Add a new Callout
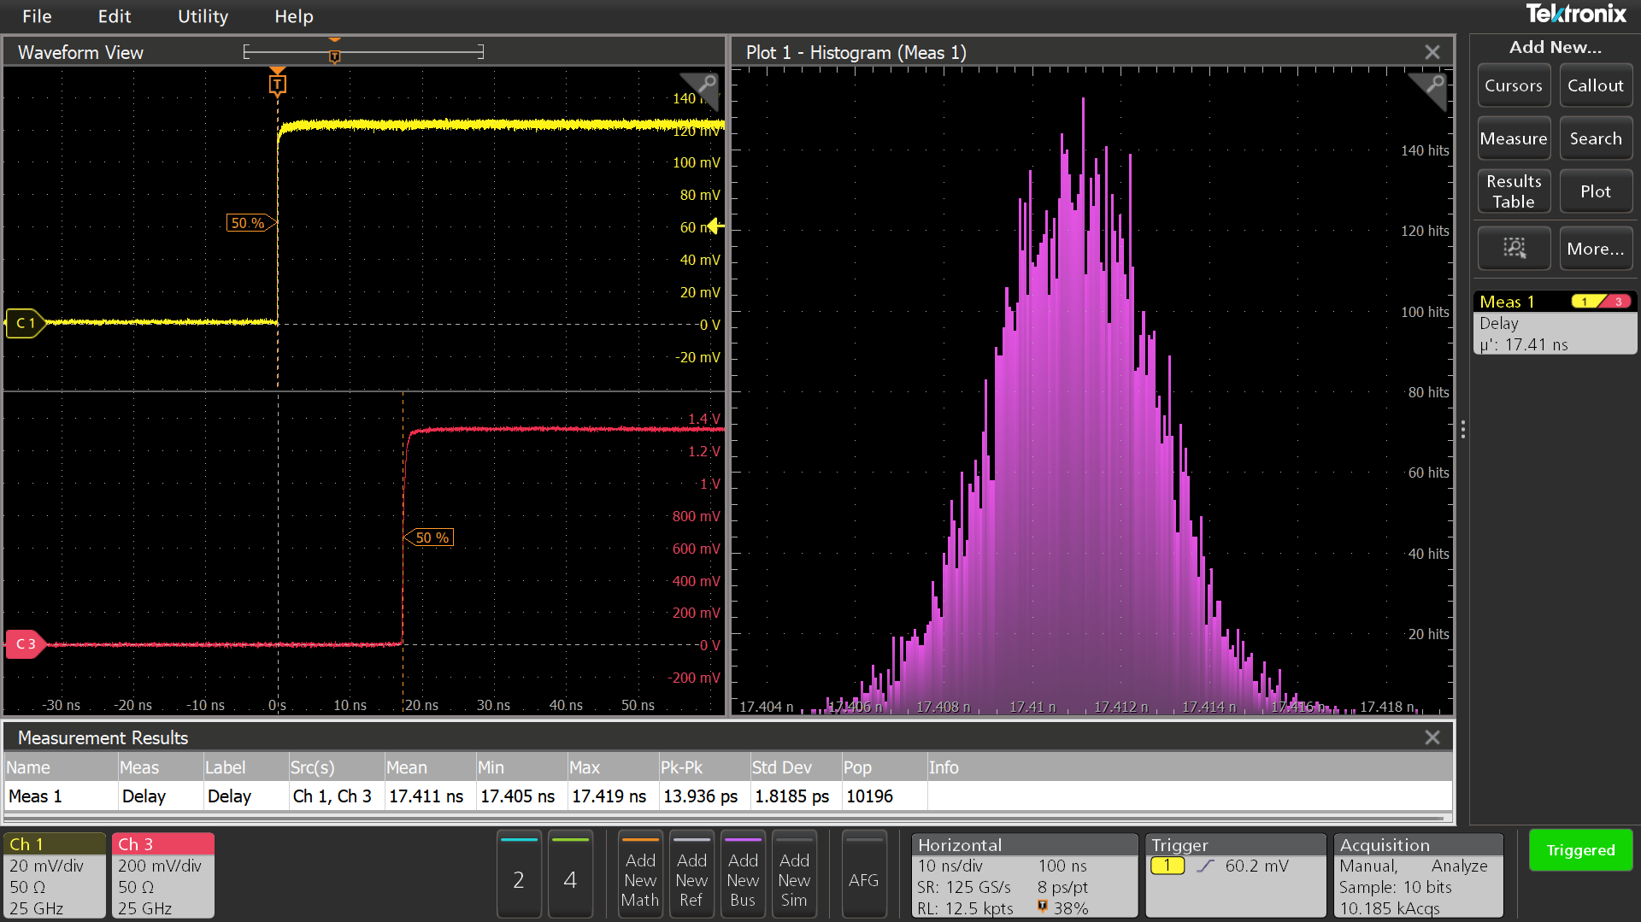Viewport: 1641px width, 922px height. point(1595,85)
